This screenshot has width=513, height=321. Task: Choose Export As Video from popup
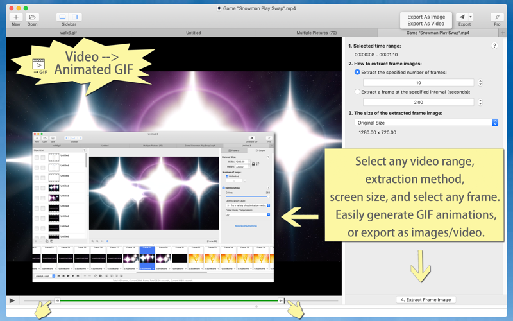tap(426, 24)
